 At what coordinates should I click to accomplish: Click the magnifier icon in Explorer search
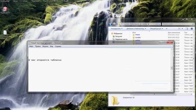click(x=193, y=24)
